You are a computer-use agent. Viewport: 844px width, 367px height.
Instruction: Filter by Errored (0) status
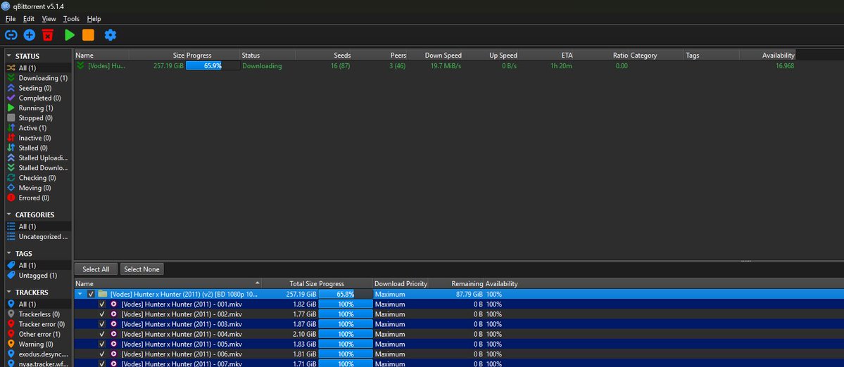pos(37,198)
